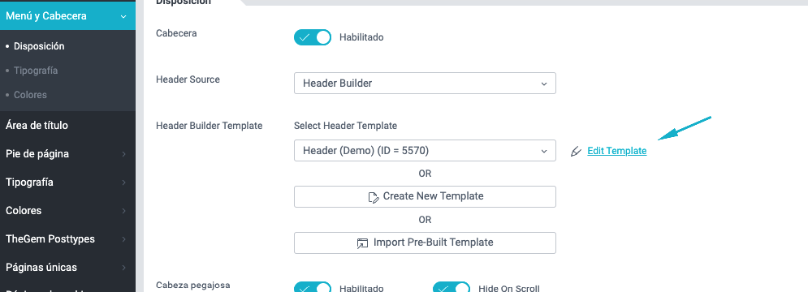Disable the Cabeza pegajosa switch
808x292 pixels.
pyautogui.click(x=313, y=287)
